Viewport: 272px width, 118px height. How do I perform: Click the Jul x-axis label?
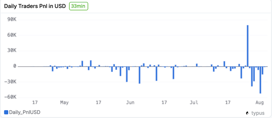[194, 103]
